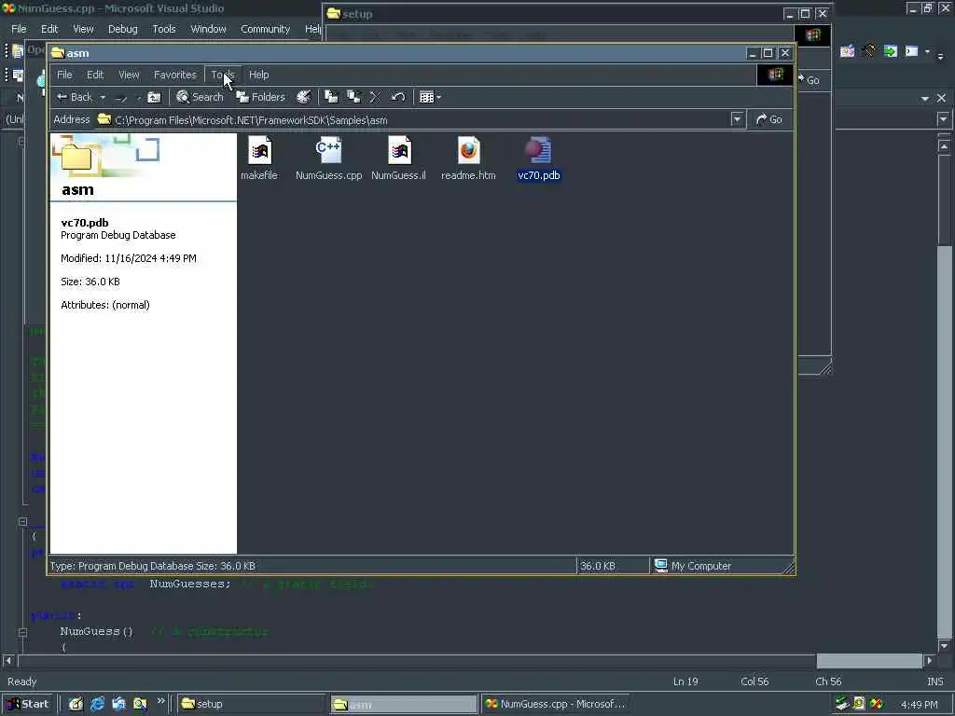This screenshot has width=955, height=716.
Task: Expand the Visual Studio member combo dropdown
Action: (944, 119)
